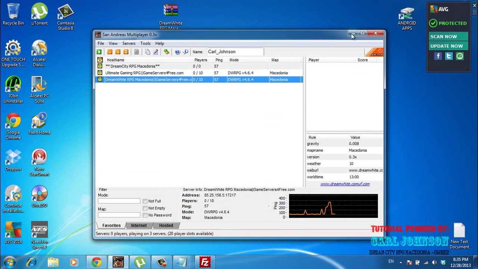Image resolution: width=478 pixels, height=269 pixels.
Task: Enable the No Password filter checkbox
Action: (x=145, y=215)
